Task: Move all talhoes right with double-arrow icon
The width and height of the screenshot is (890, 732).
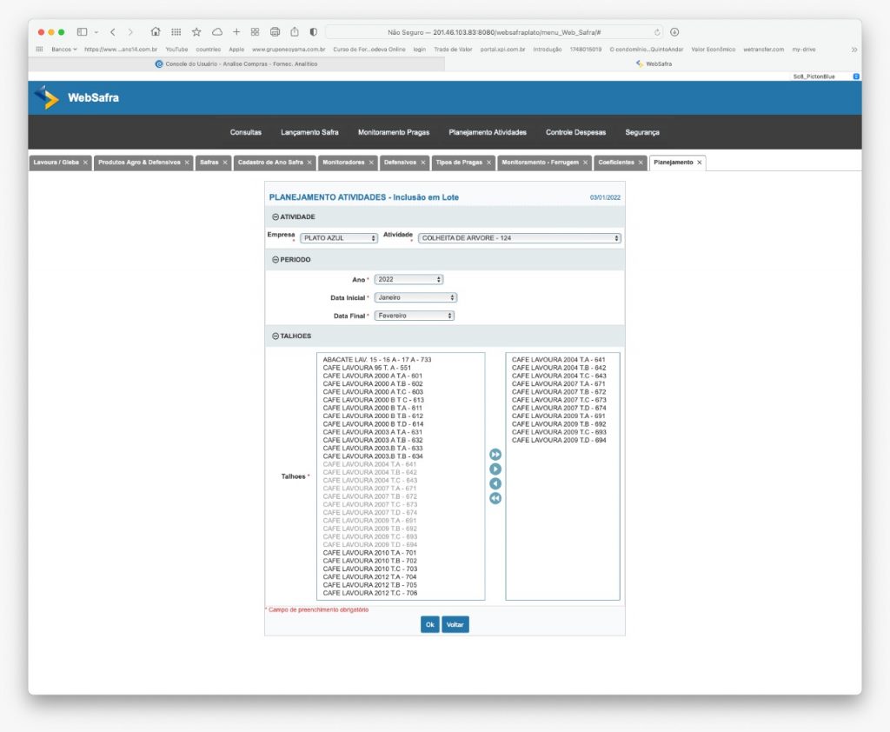Action: coord(495,455)
